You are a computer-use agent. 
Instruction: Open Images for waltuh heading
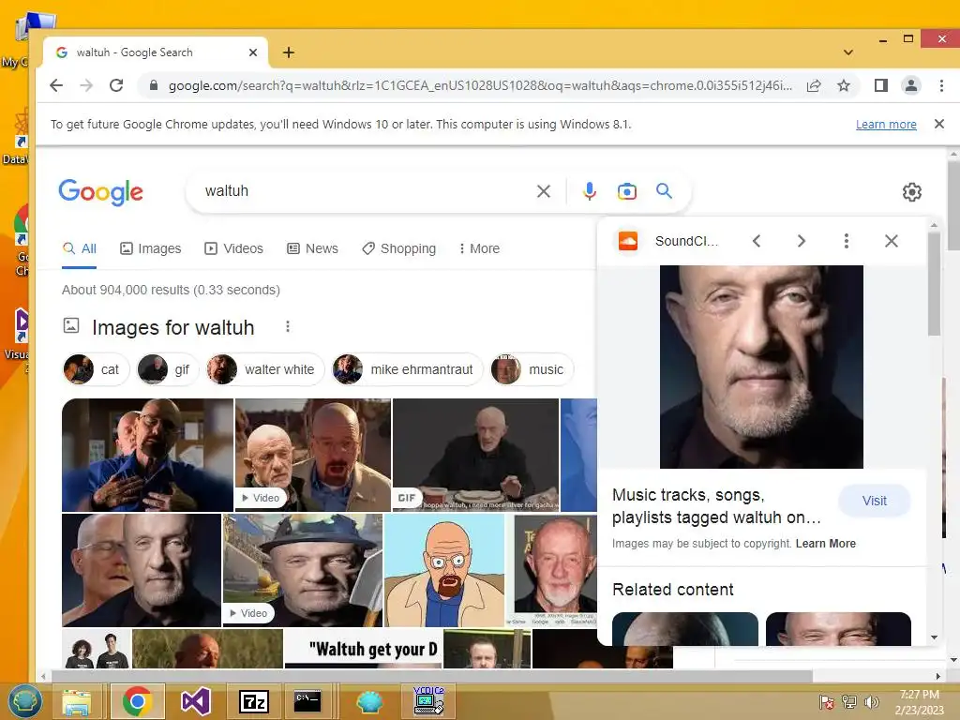[x=172, y=327]
